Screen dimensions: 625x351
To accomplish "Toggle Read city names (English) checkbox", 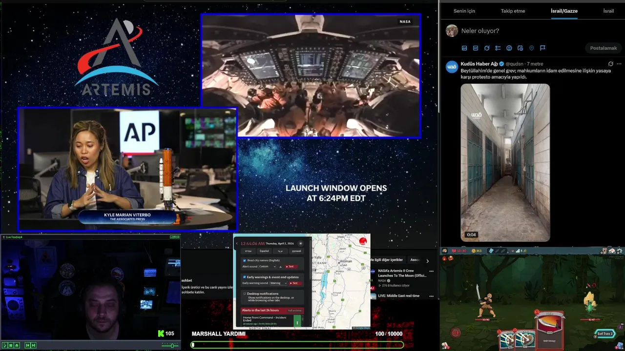I will pos(245,260).
